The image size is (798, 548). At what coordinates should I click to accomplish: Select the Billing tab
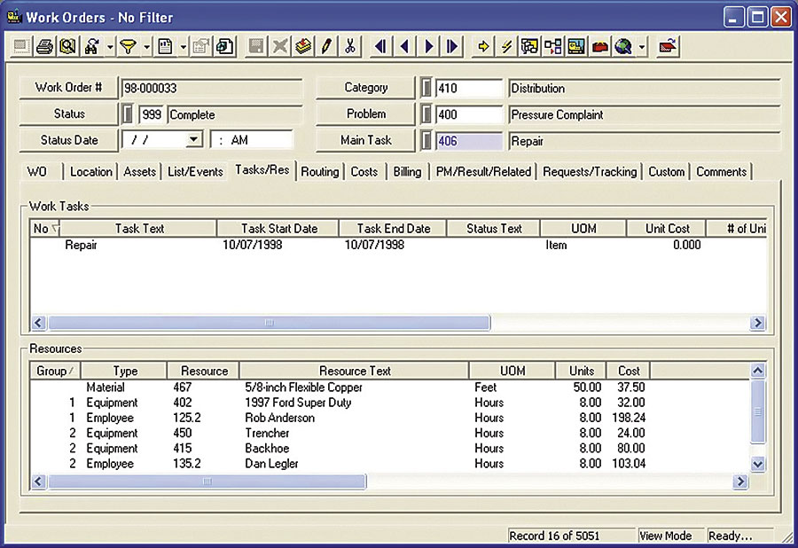tap(408, 172)
